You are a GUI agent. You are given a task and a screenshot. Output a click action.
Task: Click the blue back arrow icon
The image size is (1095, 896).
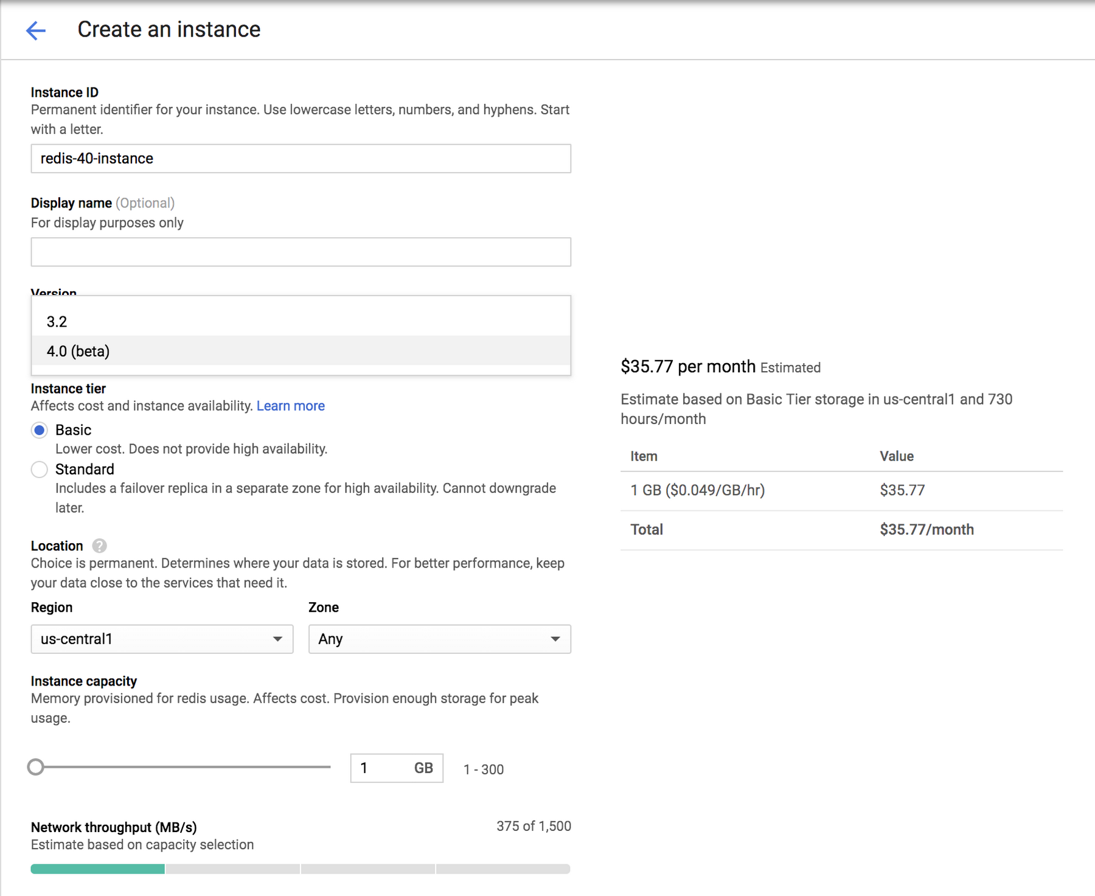[36, 30]
